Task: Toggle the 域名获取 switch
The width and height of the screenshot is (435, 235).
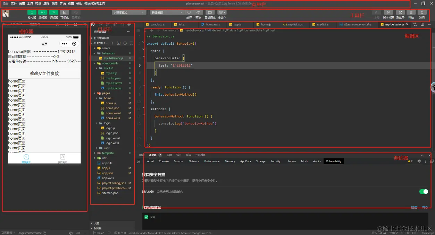Action: click(424, 191)
